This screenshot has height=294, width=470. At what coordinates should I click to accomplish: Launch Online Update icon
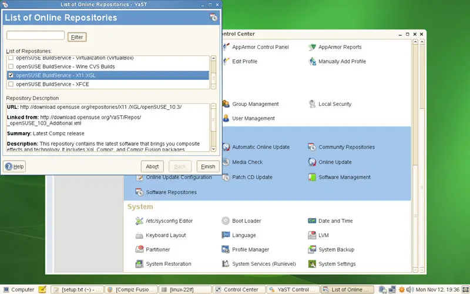pyautogui.click(x=312, y=162)
